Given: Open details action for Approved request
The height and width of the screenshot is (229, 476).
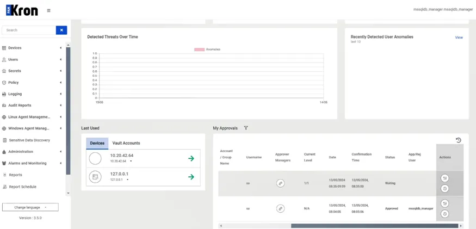Looking at the screenshot, I should [x=445, y=203].
